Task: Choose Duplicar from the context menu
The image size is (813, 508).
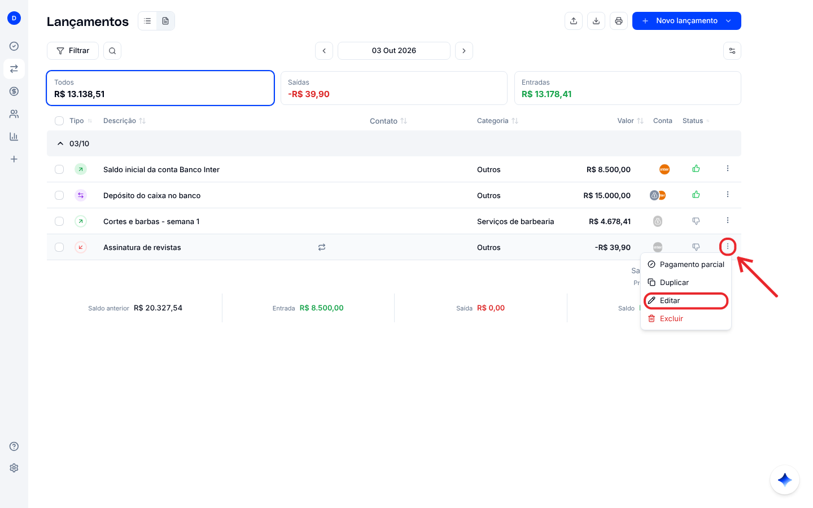Action: click(x=686, y=282)
